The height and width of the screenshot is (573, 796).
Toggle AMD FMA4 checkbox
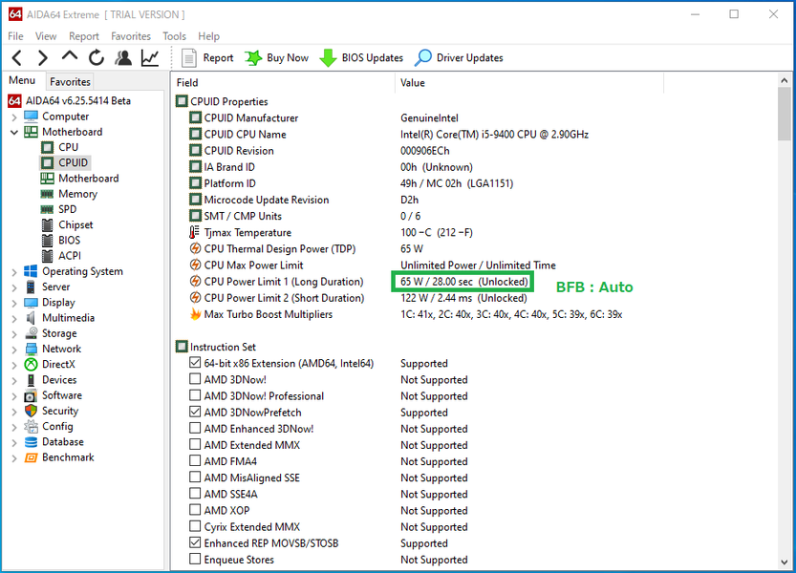point(195,461)
